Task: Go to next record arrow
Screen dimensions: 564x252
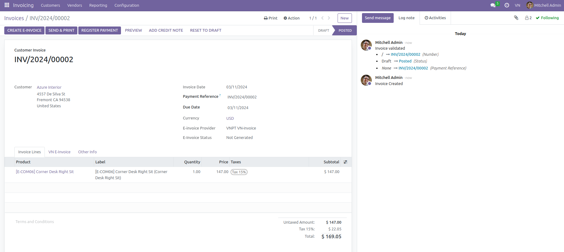Action: click(x=329, y=18)
